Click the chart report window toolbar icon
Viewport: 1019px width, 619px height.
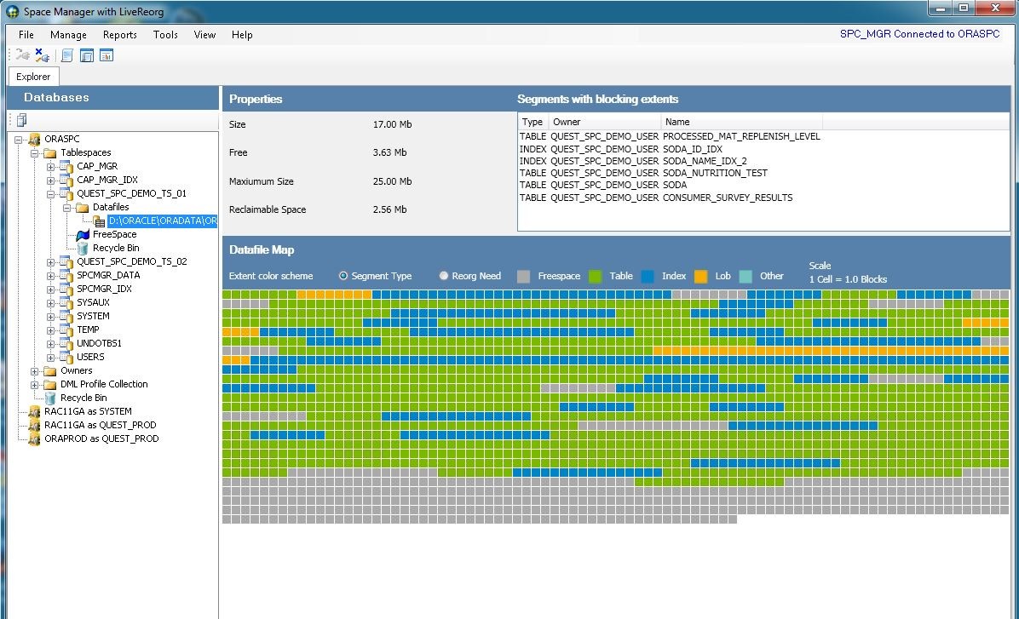click(107, 55)
